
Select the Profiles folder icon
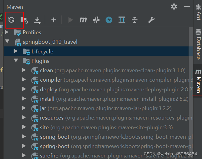coord(17,32)
